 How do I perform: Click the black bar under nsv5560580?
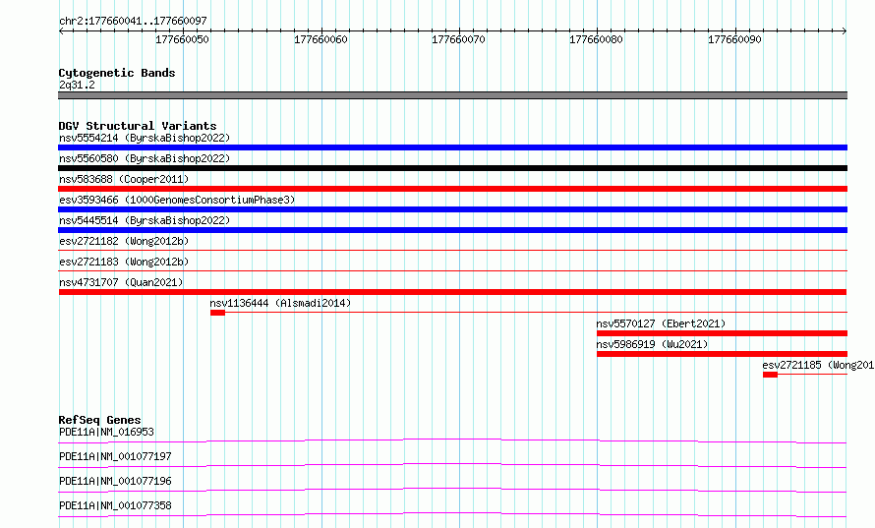(452, 168)
